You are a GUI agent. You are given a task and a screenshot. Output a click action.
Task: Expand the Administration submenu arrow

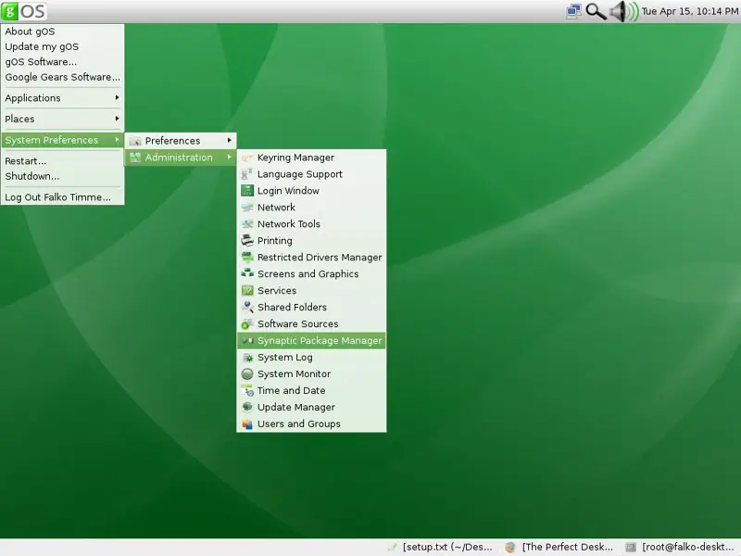point(229,157)
